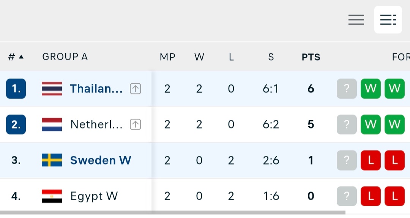The width and height of the screenshot is (410, 218).
Task: Sort table by rank number column
Action: (16, 56)
